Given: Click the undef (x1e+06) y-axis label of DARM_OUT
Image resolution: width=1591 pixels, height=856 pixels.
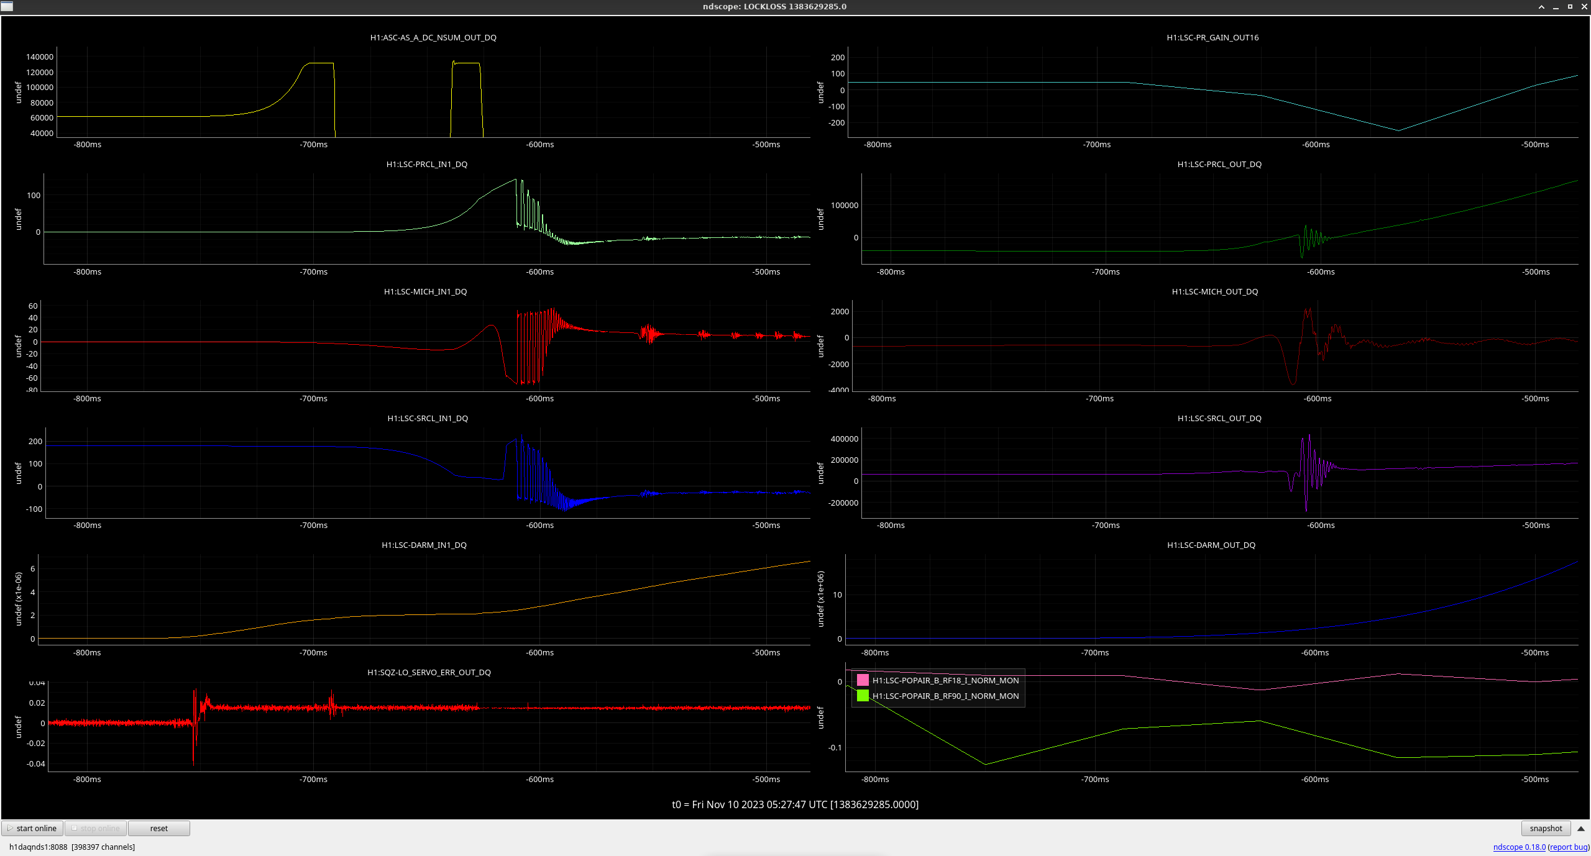Looking at the screenshot, I should pyautogui.click(x=820, y=599).
